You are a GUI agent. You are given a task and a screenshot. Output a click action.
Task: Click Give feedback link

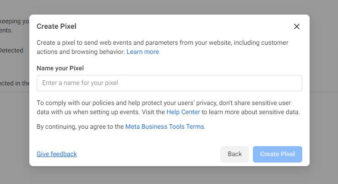click(57, 154)
